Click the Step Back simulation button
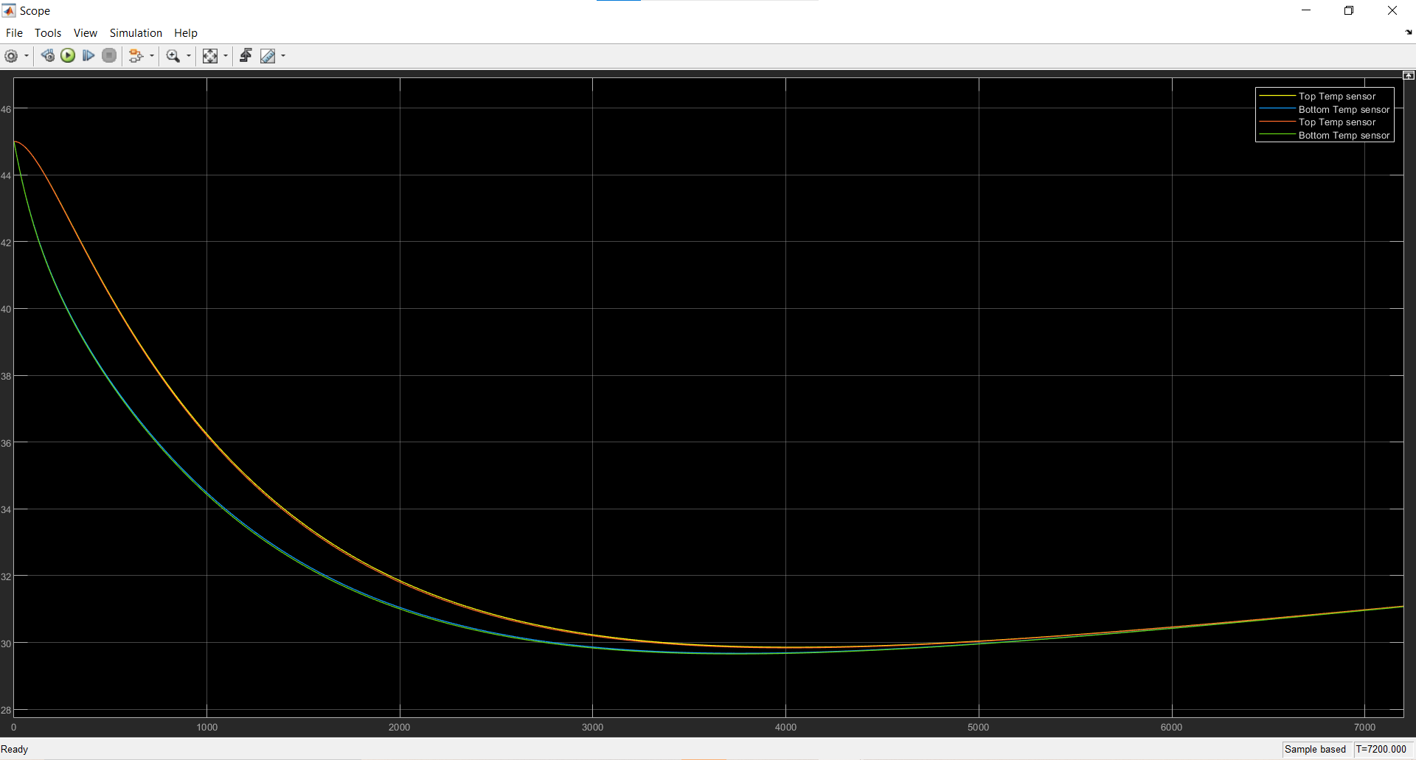 click(x=47, y=56)
